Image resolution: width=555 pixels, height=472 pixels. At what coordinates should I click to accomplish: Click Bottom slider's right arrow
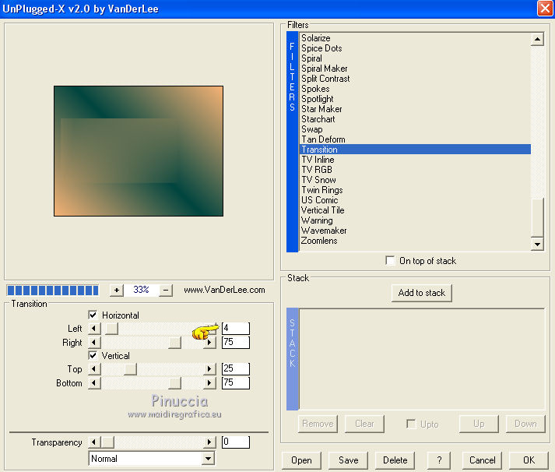[209, 383]
